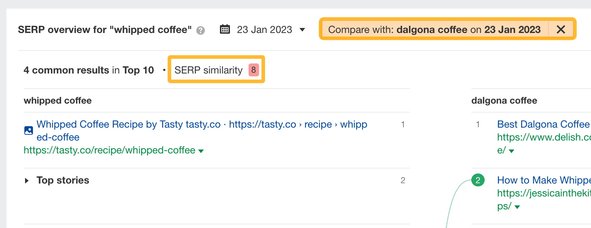591x228 pixels.
Task: Click the recipe breadcrumb in the Tasty result
Action: (x=318, y=124)
